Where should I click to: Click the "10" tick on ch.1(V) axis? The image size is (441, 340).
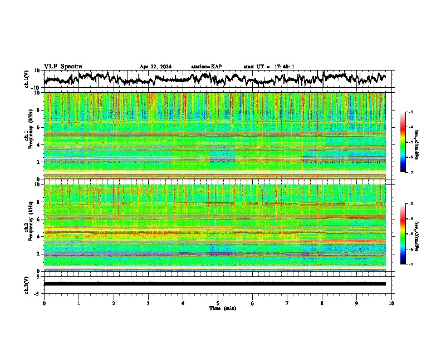pyautogui.click(x=37, y=71)
